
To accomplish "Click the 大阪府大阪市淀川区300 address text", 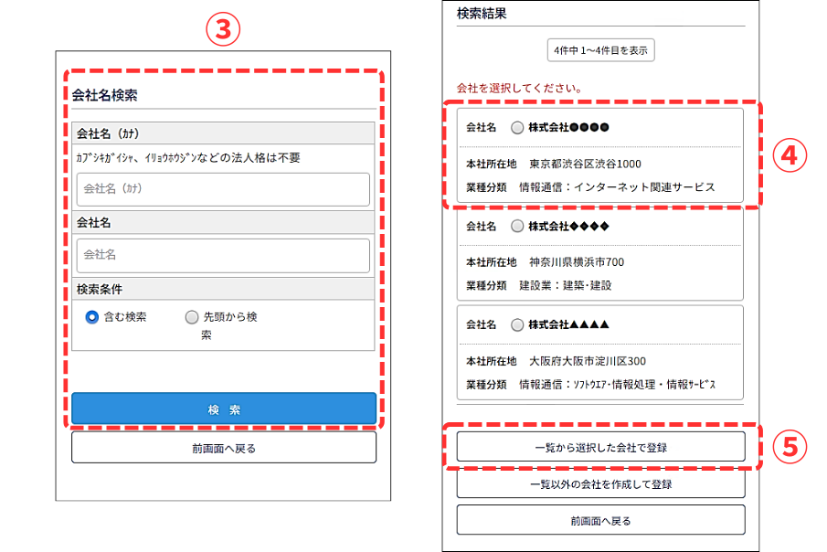I will pyautogui.click(x=587, y=361).
